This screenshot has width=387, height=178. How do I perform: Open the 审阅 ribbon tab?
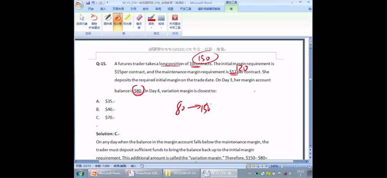click(158, 9)
